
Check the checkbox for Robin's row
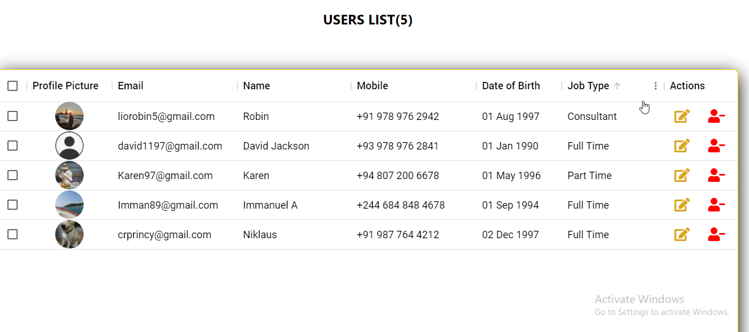[x=13, y=116]
